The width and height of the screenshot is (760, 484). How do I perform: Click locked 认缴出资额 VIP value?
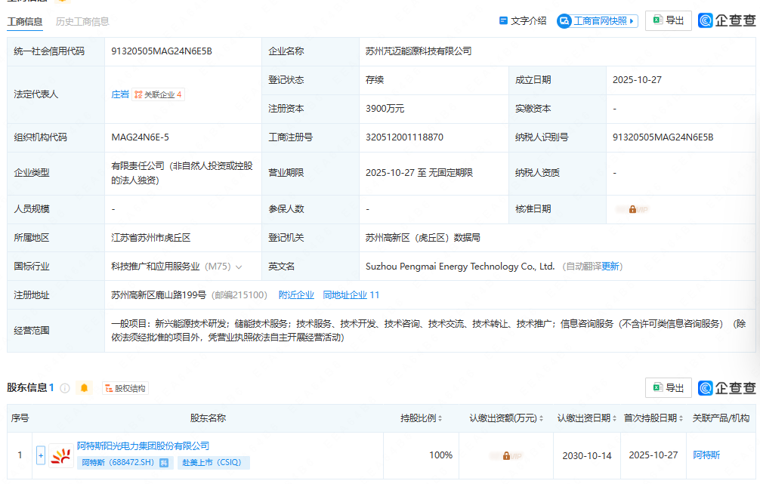505,455
